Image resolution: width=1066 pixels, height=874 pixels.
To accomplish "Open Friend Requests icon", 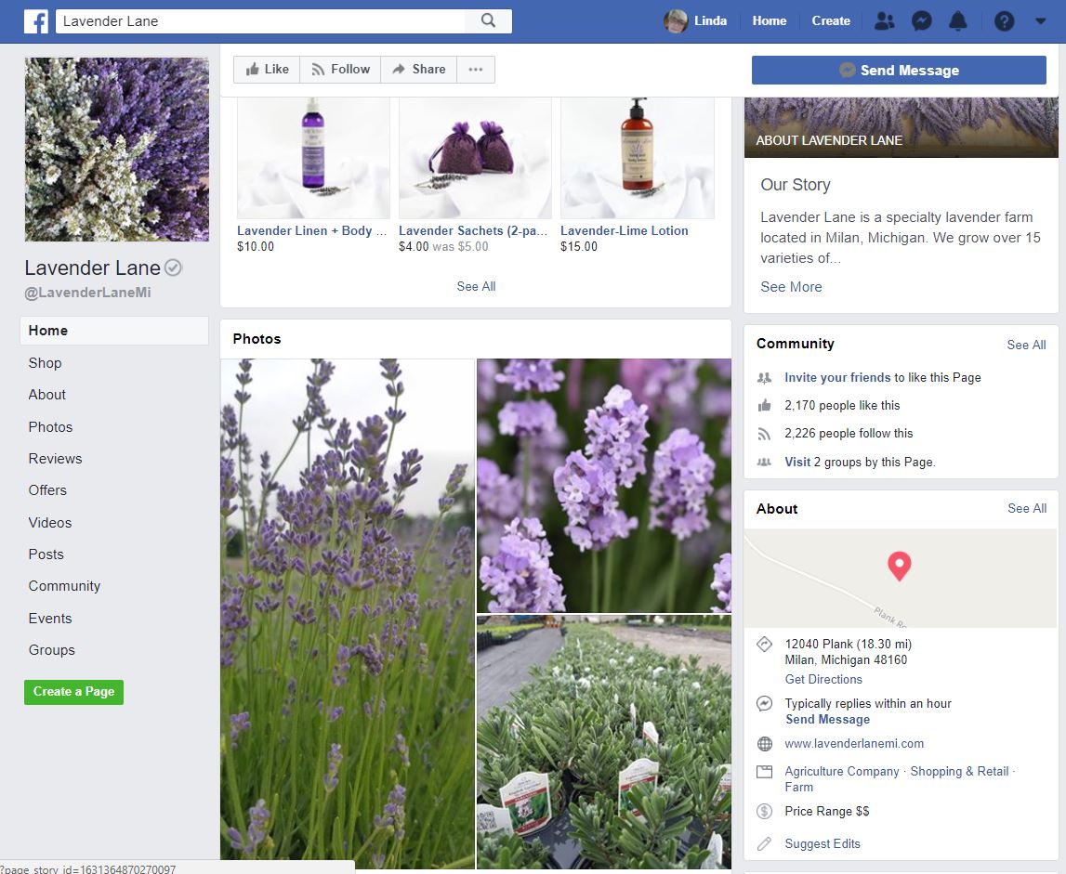I will click(885, 21).
